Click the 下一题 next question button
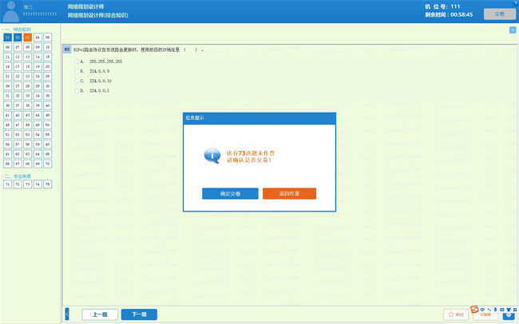The width and height of the screenshot is (519, 324). tap(139, 314)
